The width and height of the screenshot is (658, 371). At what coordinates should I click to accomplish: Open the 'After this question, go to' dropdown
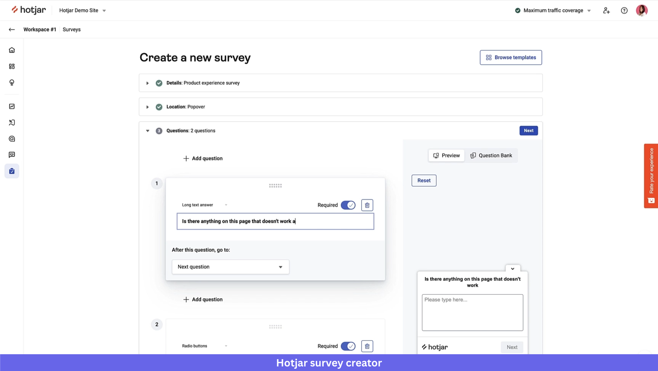(x=230, y=267)
